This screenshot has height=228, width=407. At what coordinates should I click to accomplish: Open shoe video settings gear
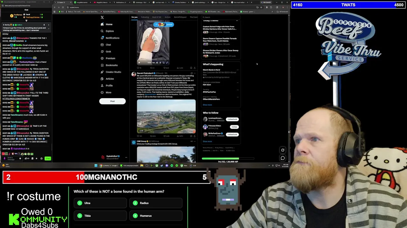160,63
